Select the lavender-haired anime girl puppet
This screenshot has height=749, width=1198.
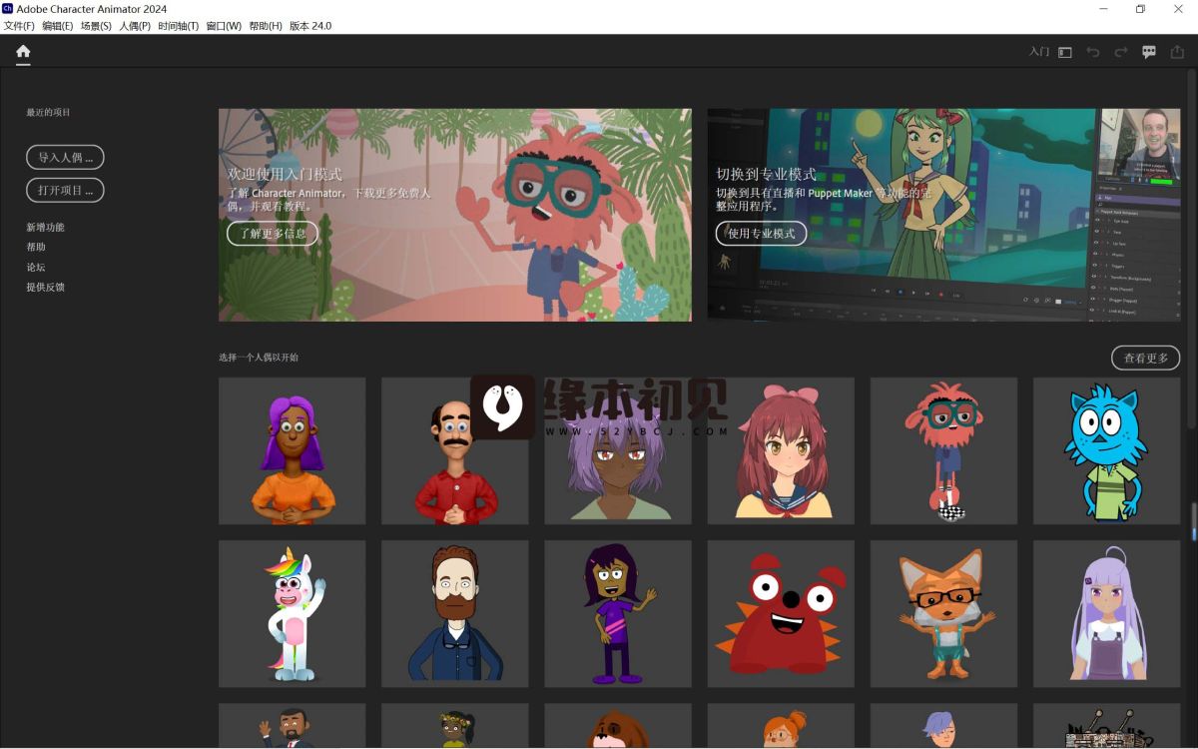(x=1106, y=614)
